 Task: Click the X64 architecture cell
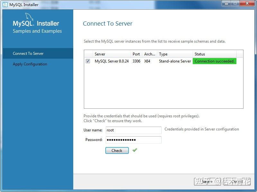(x=147, y=61)
